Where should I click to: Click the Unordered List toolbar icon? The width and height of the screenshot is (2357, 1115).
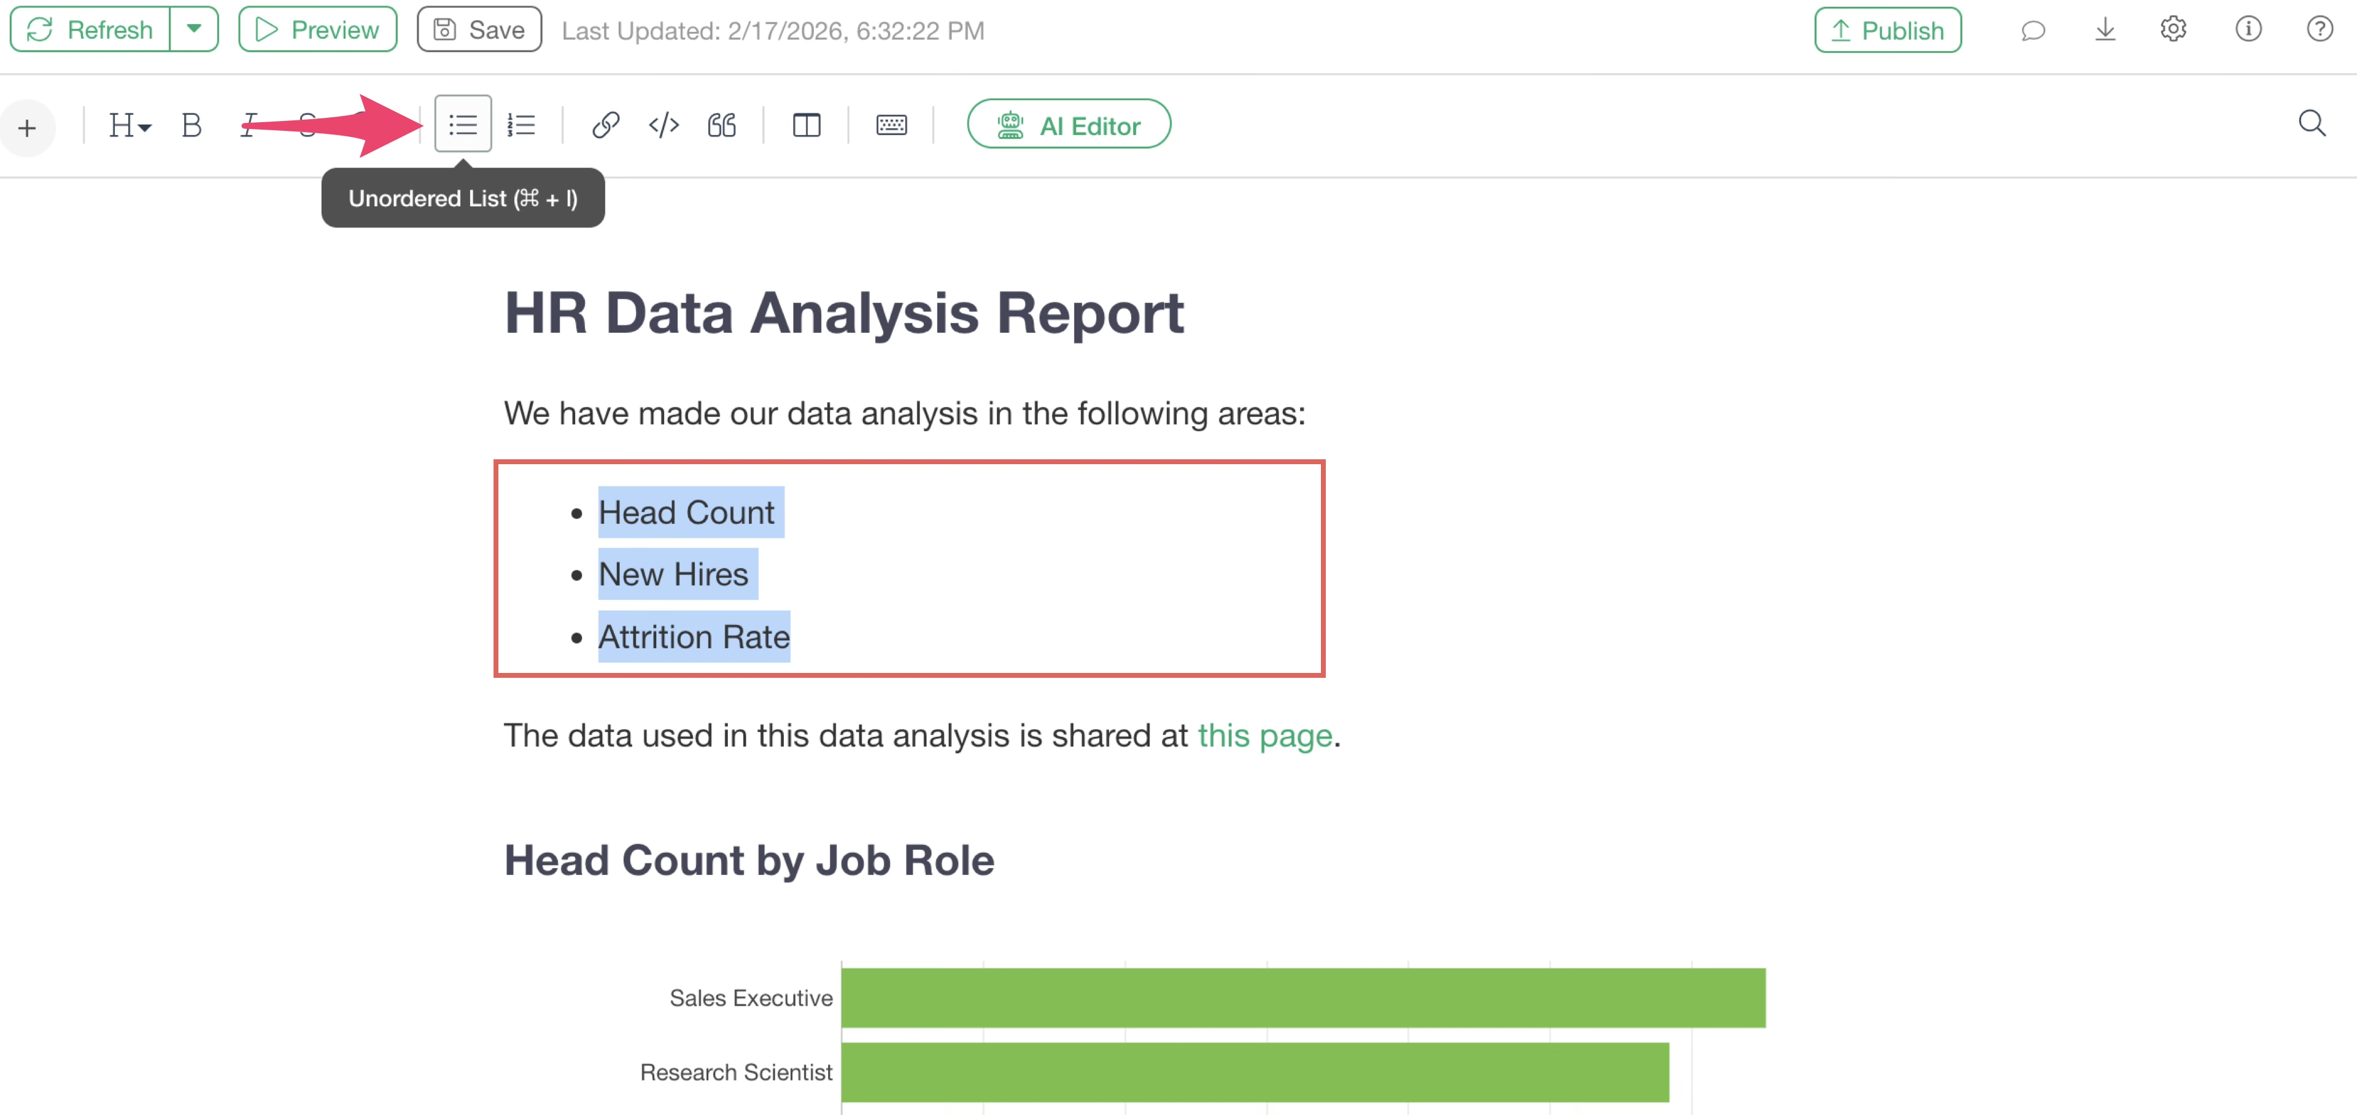click(463, 125)
